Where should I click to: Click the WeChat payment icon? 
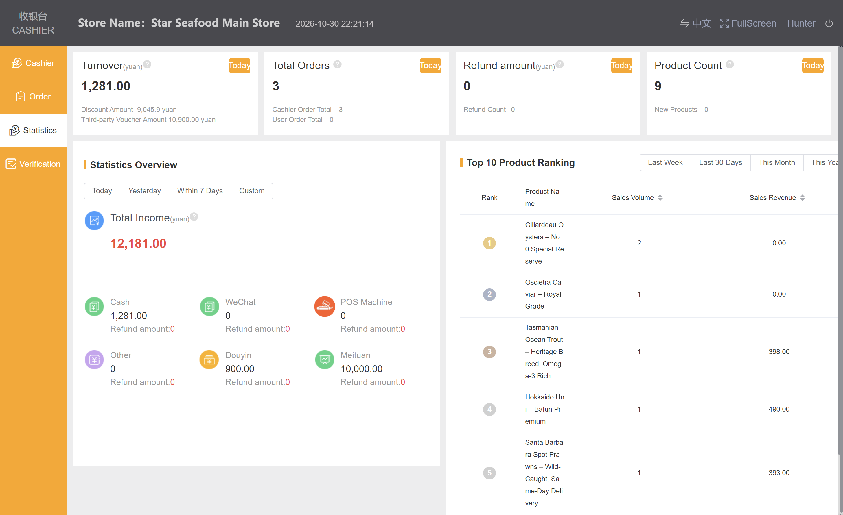[209, 307]
